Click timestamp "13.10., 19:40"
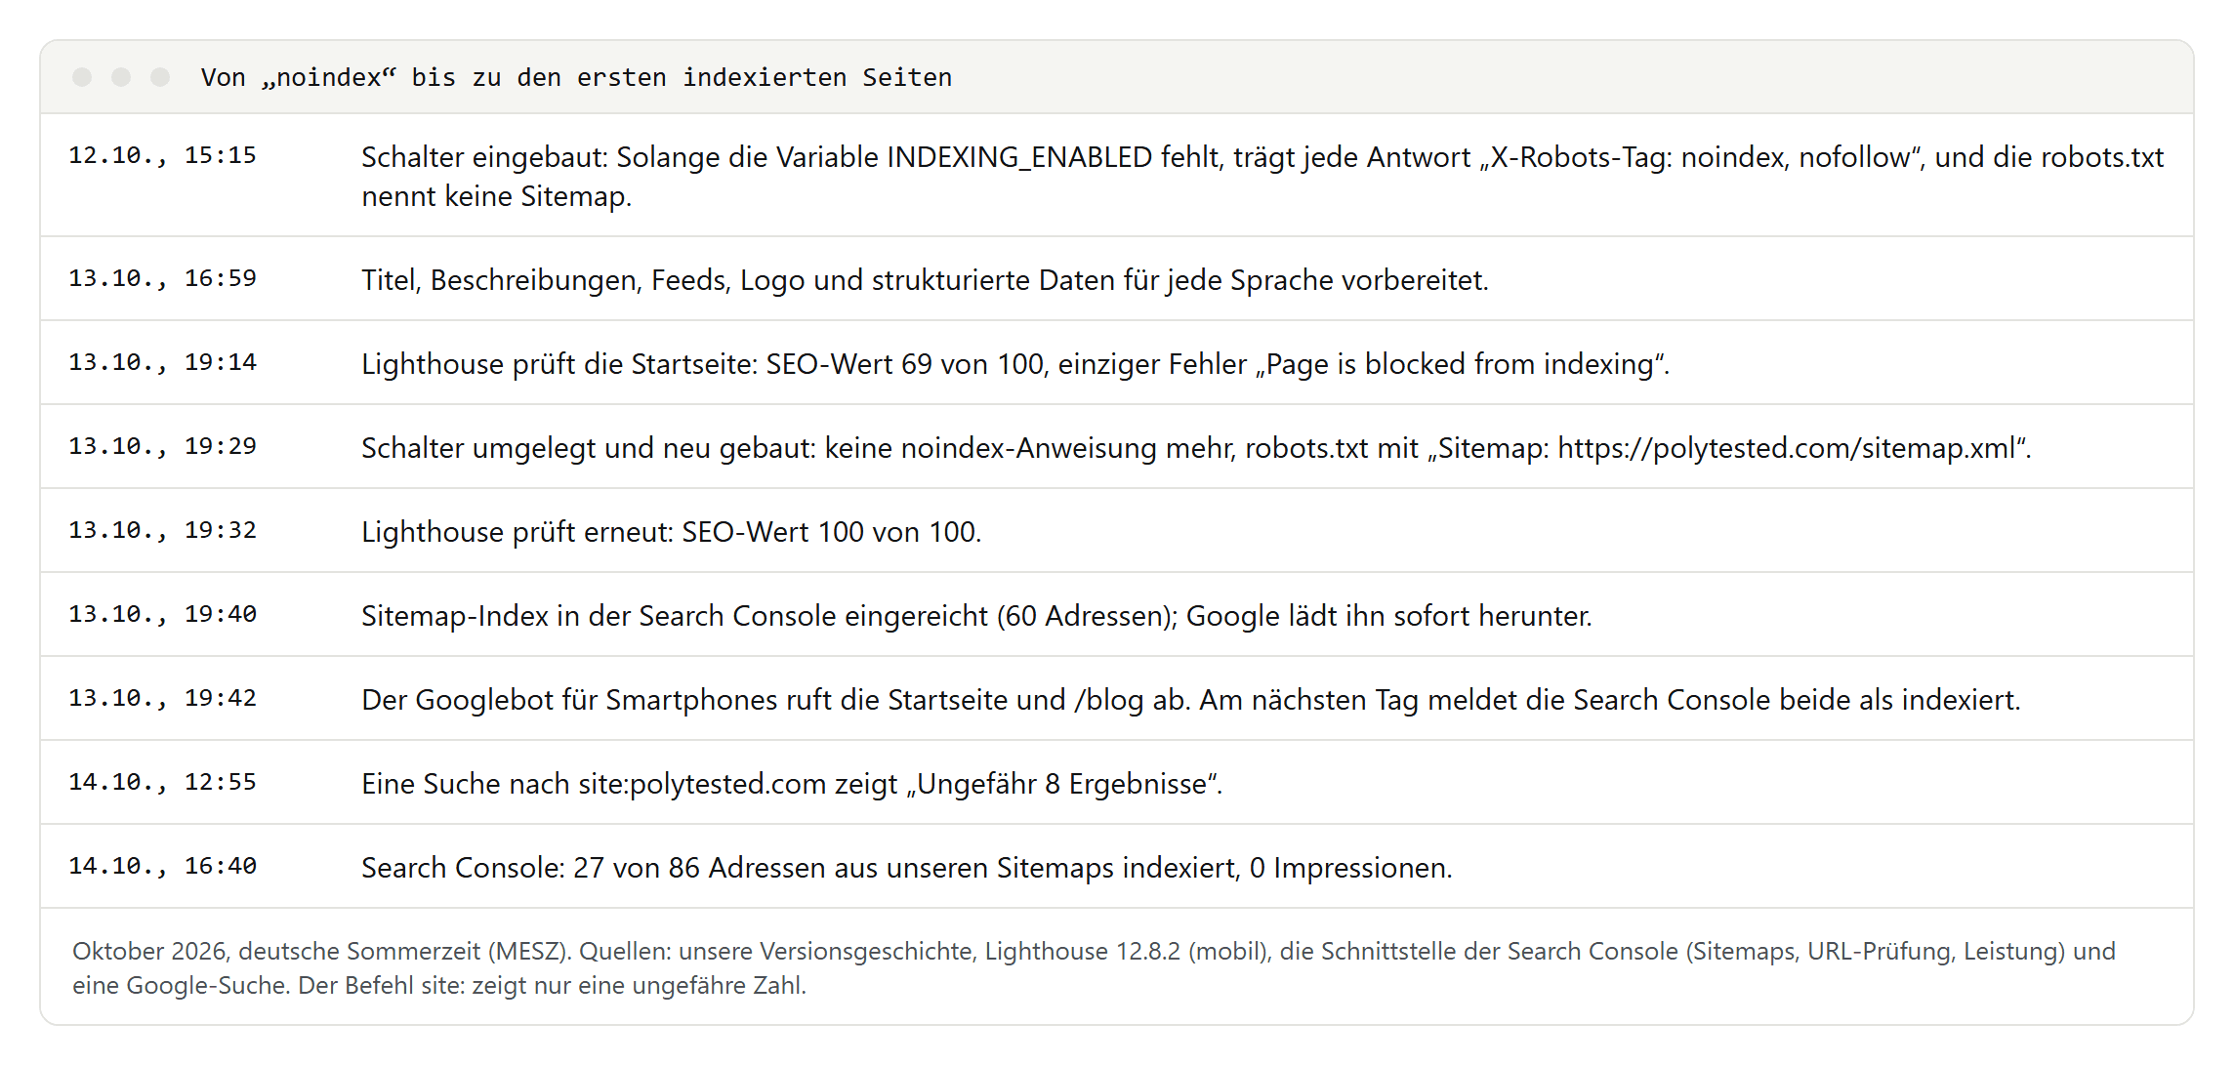The width and height of the screenshot is (2234, 1065). coord(162,614)
